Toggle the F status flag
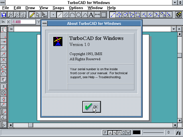The height and width of the screenshot is (137, 183). click(105, 132)
